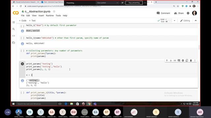Click the Colab logo
This screenshot has width=211, height=118.
pos(16,13)
